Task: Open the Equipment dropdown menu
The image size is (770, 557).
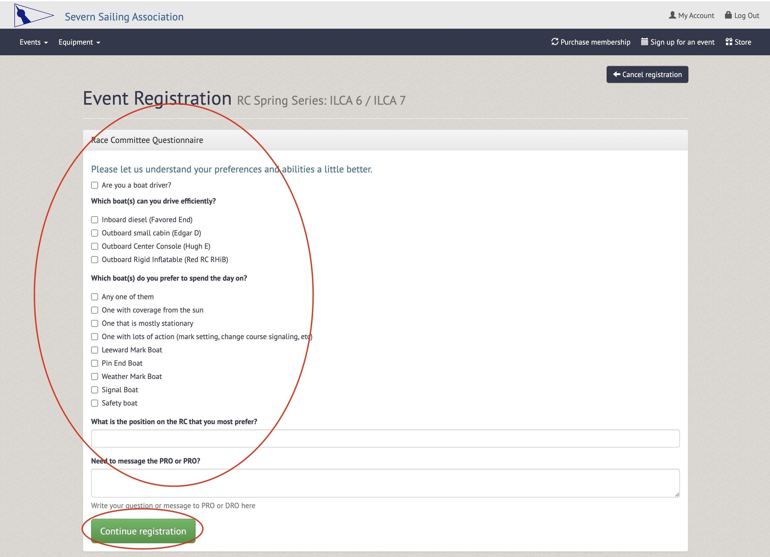Action: [x=79, y=42]
